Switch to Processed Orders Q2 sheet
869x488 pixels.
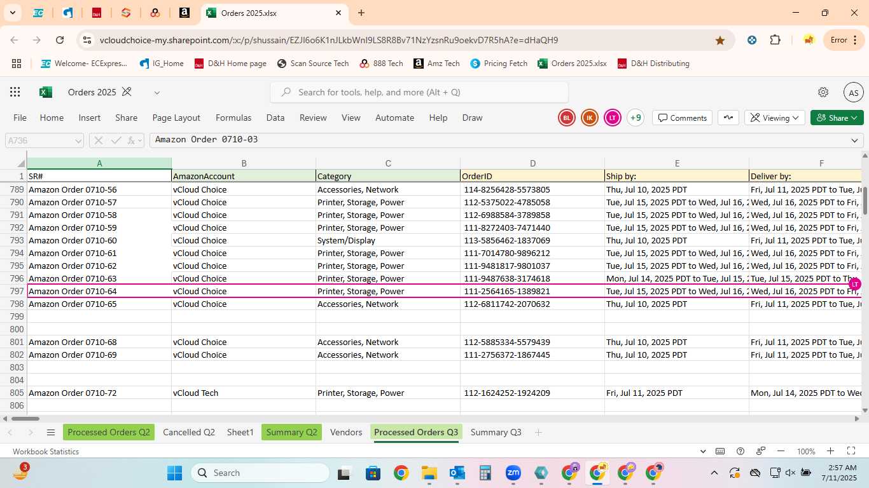click(109, 432)
